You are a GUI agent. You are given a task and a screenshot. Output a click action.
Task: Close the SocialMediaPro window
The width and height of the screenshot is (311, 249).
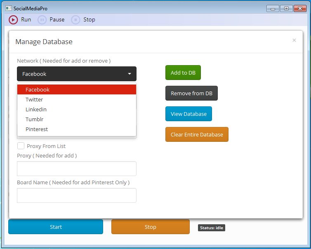(300, 9)
